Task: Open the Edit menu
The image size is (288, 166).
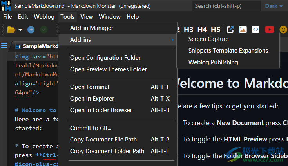Action: click(x=23, y=17)
